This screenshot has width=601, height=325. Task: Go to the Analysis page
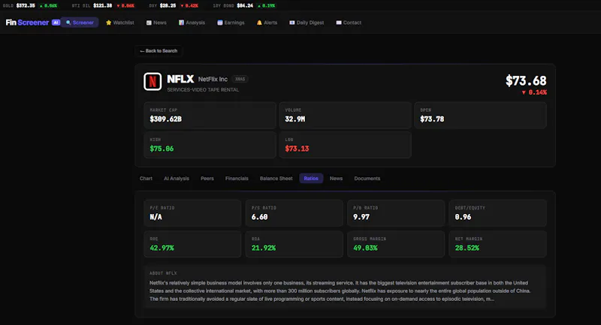(192, 23)
